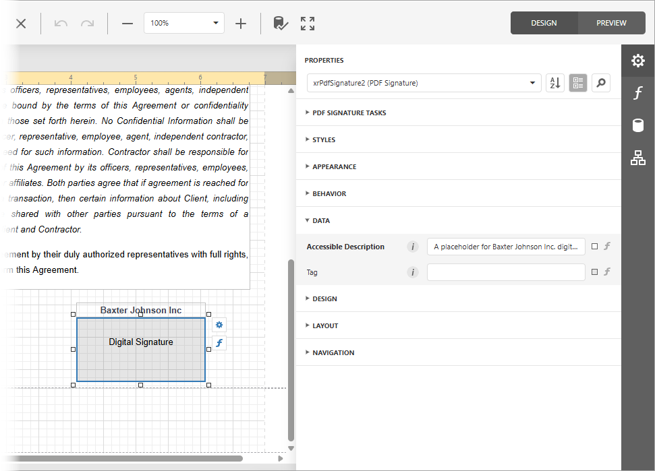Click the square marker beside Tag field
655x471 pixels.
[x=594, y=272]
